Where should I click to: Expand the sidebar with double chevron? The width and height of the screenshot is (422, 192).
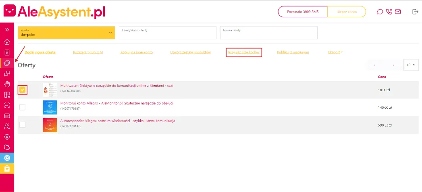coord(7,30)
